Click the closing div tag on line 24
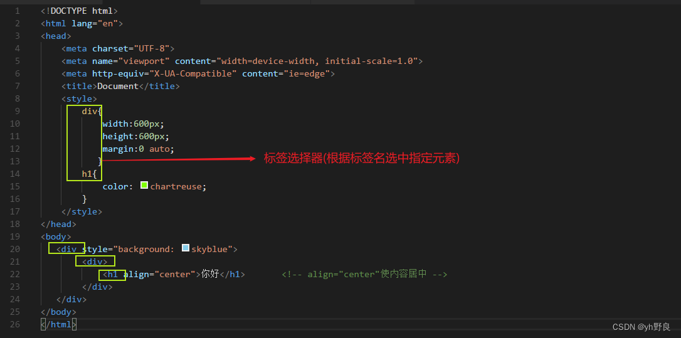This screenshot has height=338, width=681. click(x=71, y=299)
